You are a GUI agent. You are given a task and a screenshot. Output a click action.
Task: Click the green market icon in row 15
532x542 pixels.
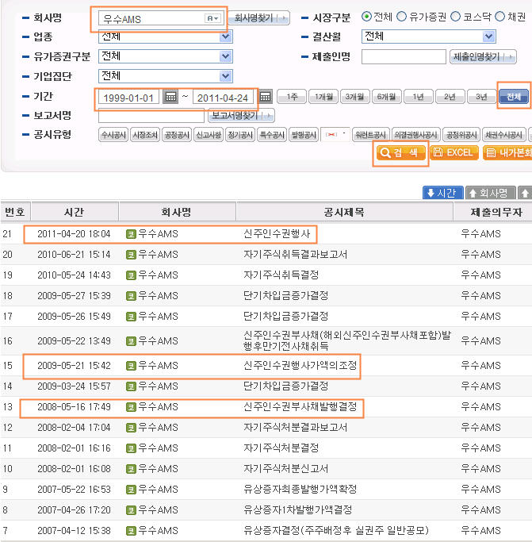click(x=131, y=366)
